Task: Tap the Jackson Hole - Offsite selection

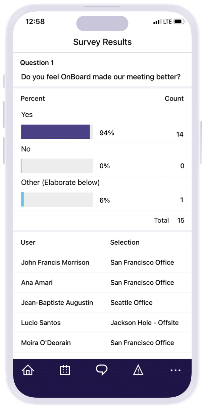Action: (x=145, y=323)
